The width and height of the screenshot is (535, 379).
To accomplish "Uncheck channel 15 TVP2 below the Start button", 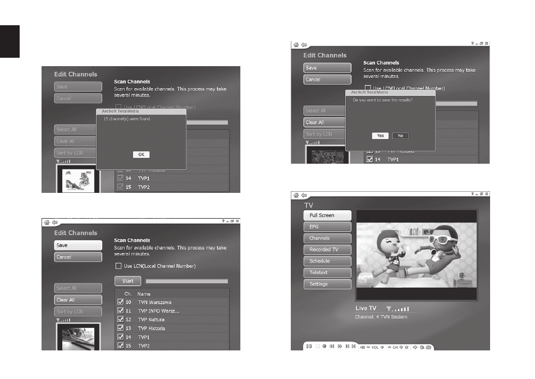I will (x=121, y=345).
